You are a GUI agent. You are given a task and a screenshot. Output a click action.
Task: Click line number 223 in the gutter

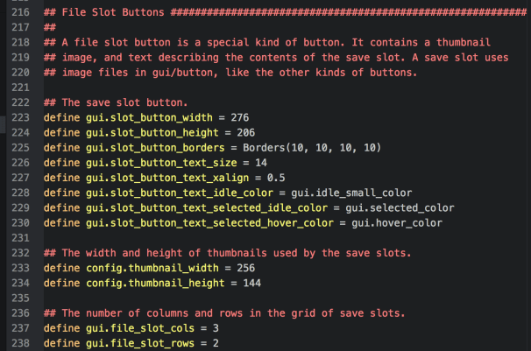point(20,116)
